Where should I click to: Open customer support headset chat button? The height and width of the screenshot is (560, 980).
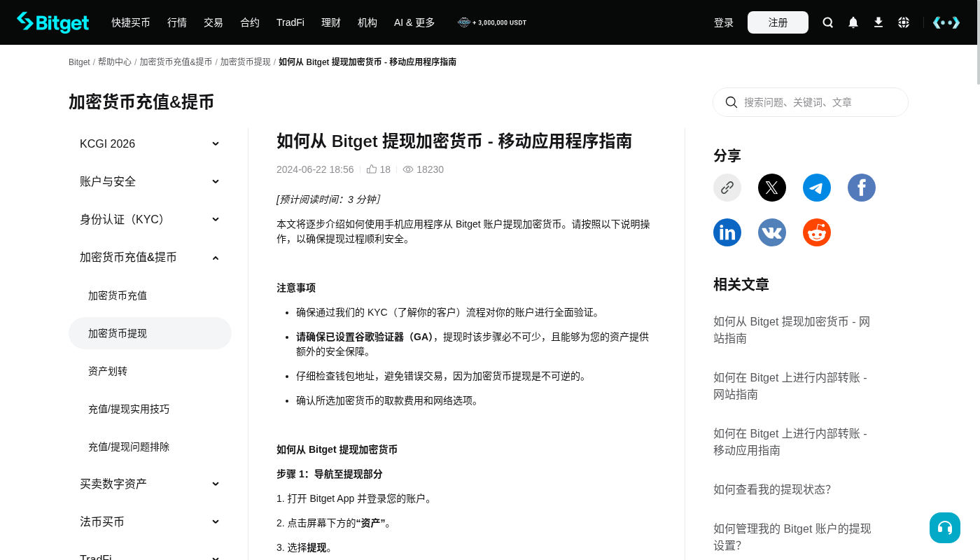pyautogui.click(x=945, y=528)
